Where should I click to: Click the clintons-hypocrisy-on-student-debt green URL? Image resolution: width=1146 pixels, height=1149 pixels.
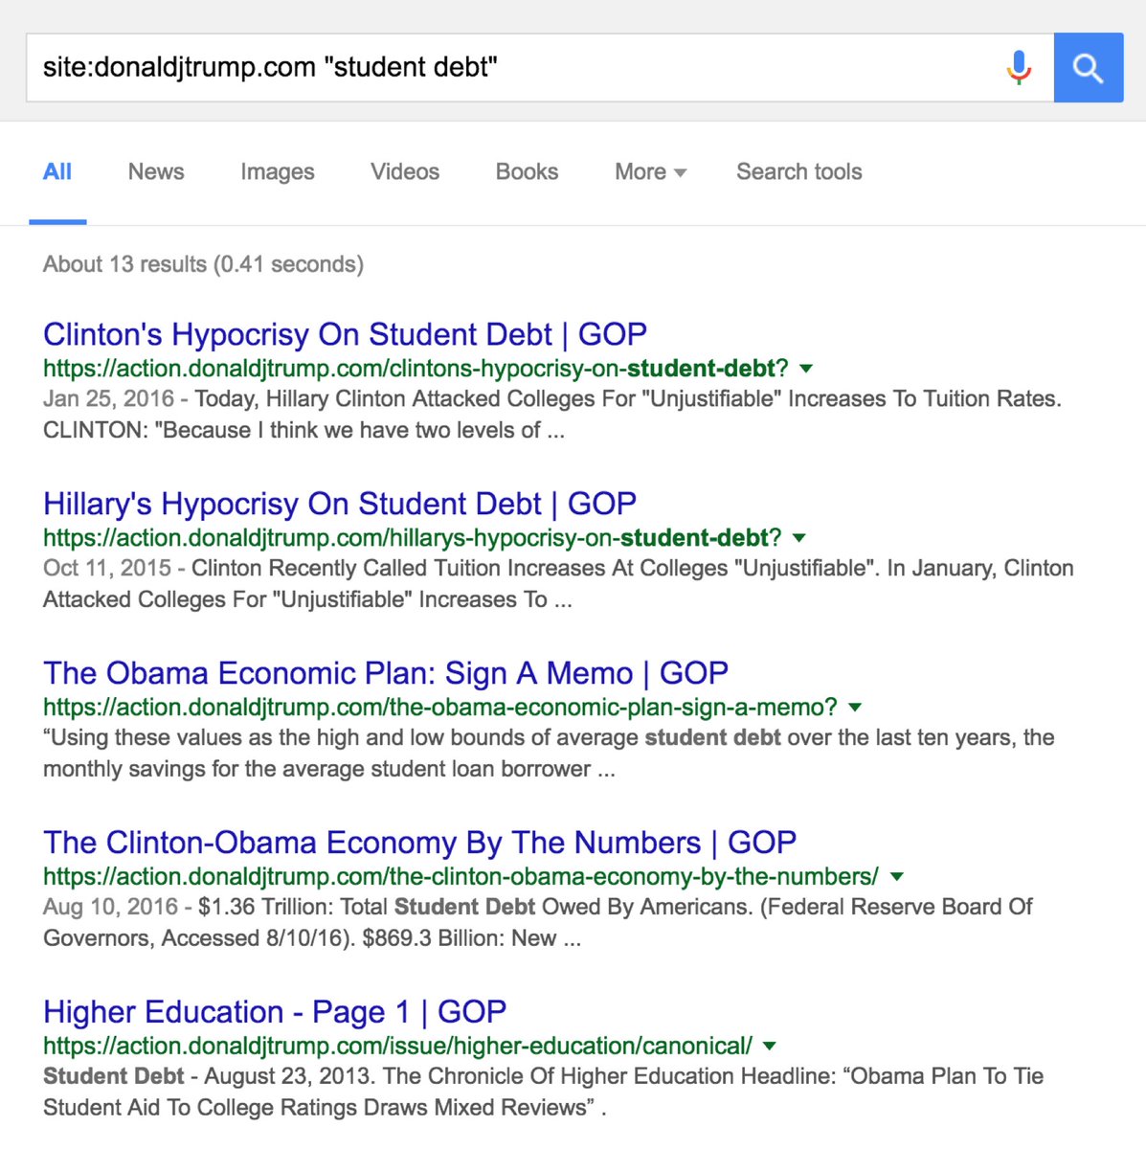416,369
